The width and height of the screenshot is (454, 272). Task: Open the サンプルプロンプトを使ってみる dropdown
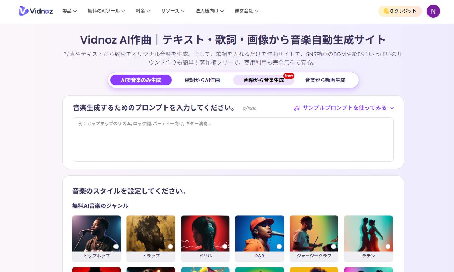click(x=344, y=108)
